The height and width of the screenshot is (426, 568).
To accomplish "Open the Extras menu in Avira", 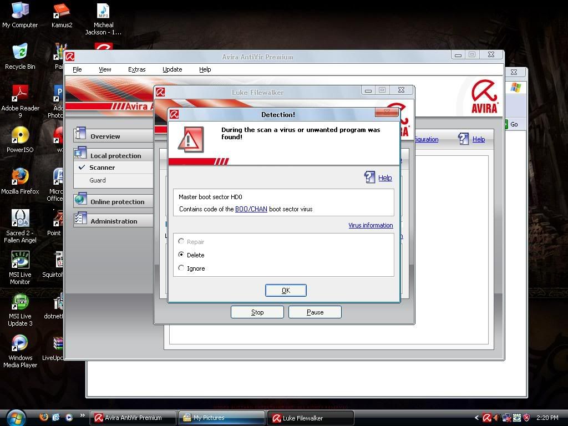I will (x=136, y=69).
